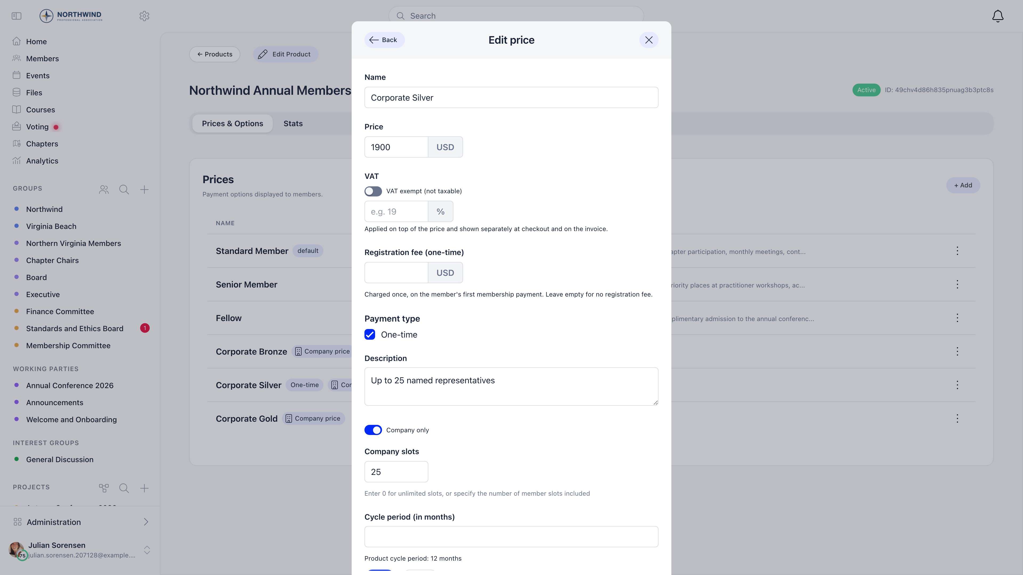Search groups with the magnifier icon
Screen dimensions: 1023x575
tap(124, 190)
